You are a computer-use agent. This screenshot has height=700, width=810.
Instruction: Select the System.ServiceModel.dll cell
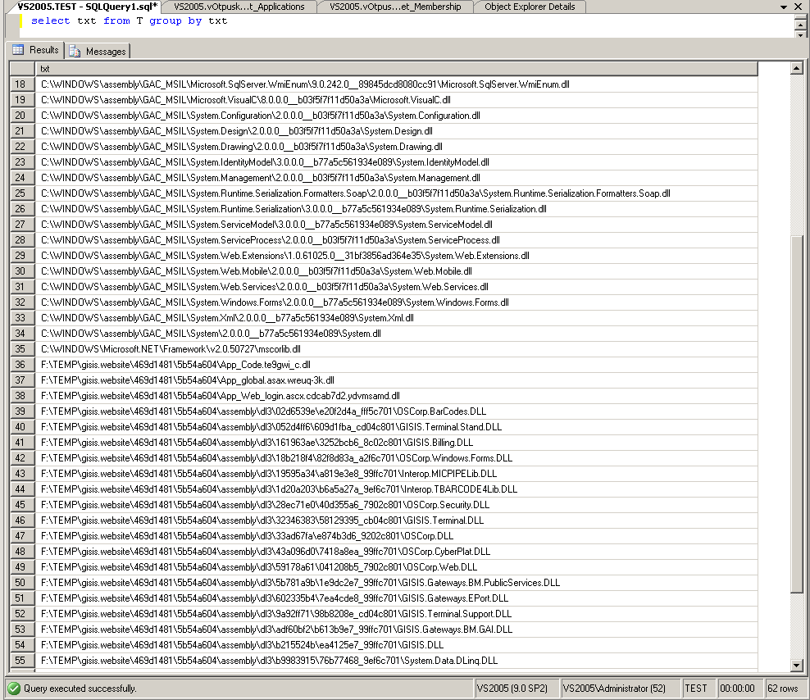point(396,225)
